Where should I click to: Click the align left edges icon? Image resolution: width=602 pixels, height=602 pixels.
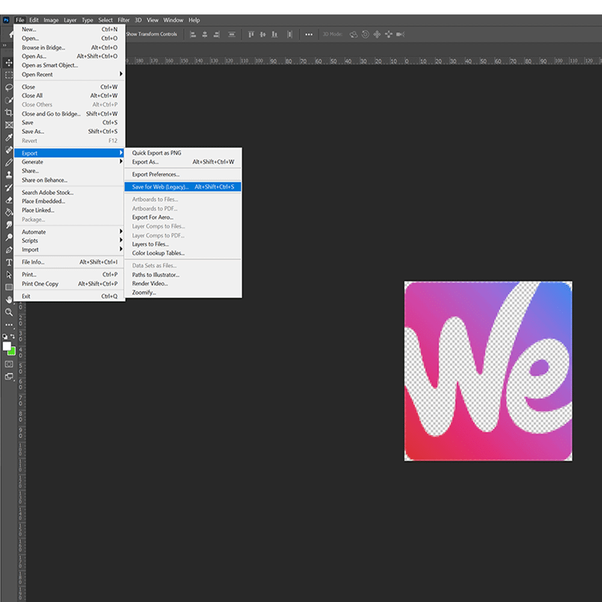pos(193,34)
